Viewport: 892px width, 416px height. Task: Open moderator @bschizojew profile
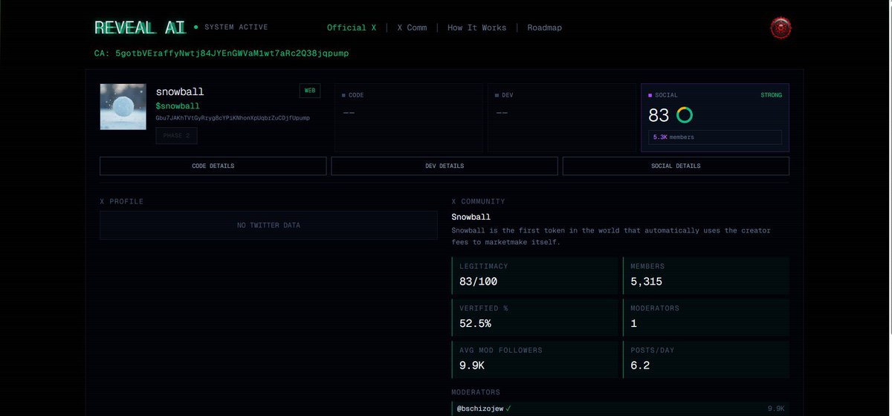point(480,409)
